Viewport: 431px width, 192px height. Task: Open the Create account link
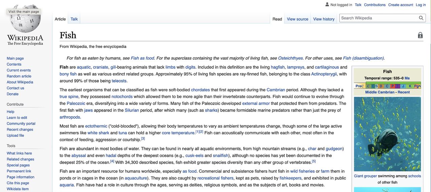[400, 5]
